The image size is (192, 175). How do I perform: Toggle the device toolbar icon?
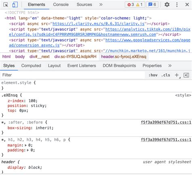15,4
